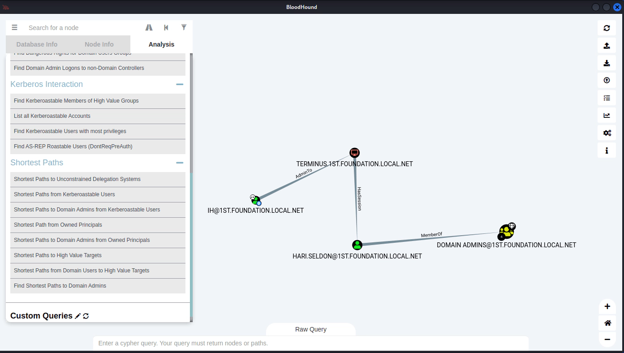The image size is (624, 353).
Task: Collapse the Kerberos Interaction section
Action: (x=180, y=84)
